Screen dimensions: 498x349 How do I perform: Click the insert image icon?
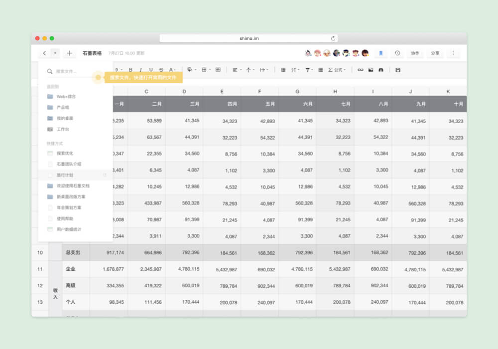click(x=371, y=70)
